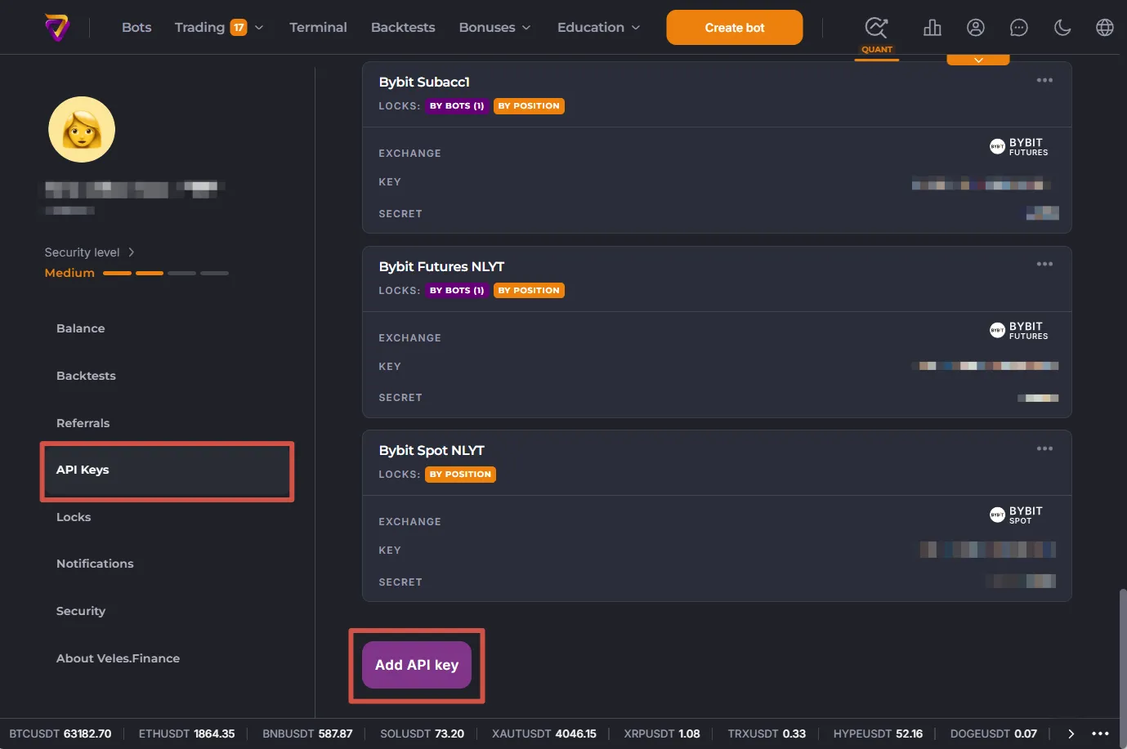Image resolution: width=1127 pixels, height=749 pixels.
Task: Open the user profile icon
Action: (975, 28)
